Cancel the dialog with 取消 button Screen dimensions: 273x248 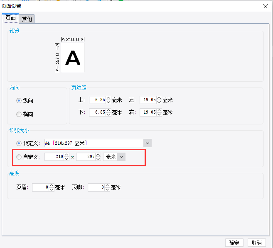point(257,243)
